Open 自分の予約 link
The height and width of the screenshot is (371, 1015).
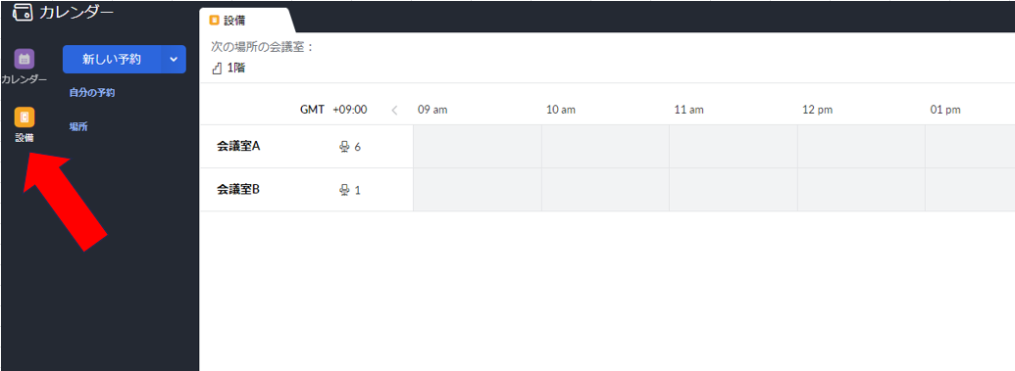point(92,92)
